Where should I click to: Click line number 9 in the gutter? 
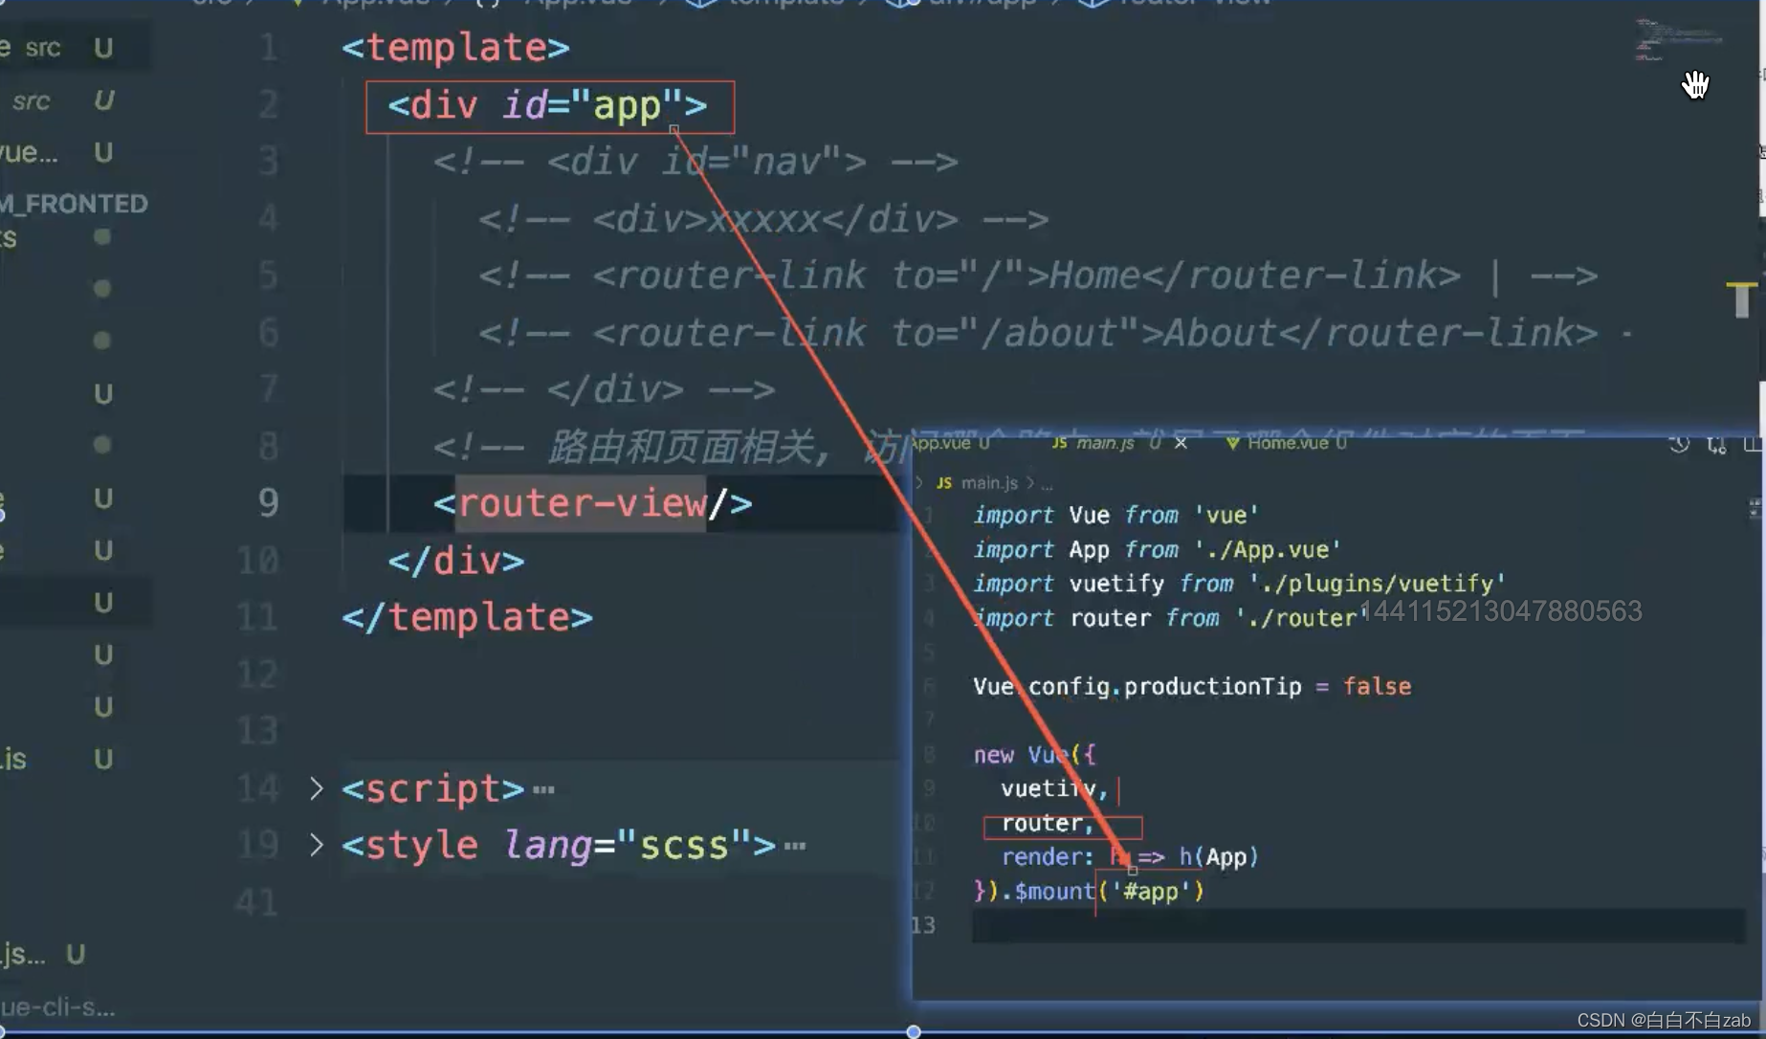tap(268, 503)
